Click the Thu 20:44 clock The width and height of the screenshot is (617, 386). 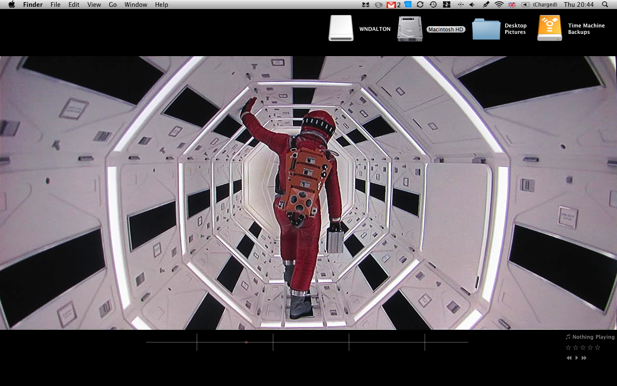pos(578,5)
